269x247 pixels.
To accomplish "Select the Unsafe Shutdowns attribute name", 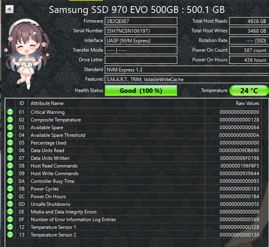I will click(x=50, y=204).
